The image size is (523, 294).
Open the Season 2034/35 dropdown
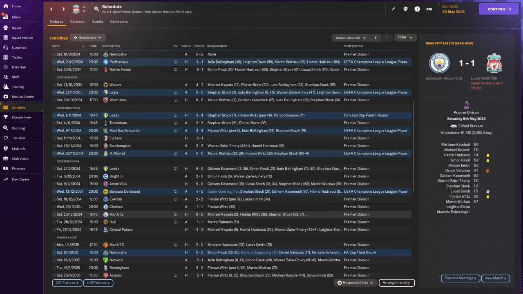click(351, 38)
